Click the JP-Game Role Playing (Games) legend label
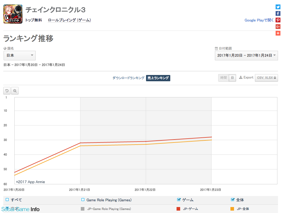 coord(109,209)
